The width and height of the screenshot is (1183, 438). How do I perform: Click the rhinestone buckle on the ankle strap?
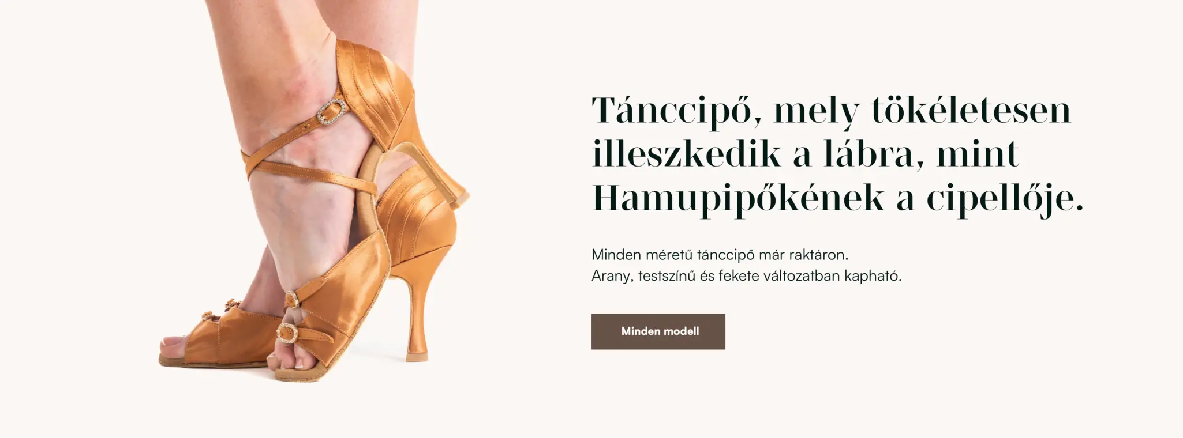pyautogui.click(x=331, y=112)
